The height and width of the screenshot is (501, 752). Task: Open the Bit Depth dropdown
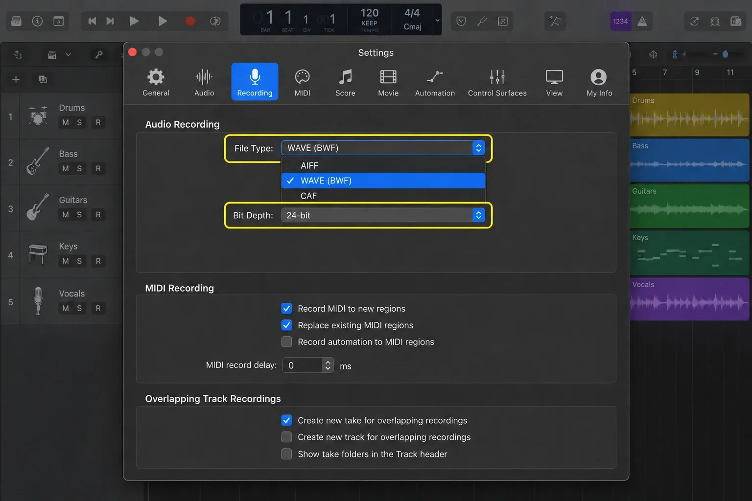(x=383, y=215)
